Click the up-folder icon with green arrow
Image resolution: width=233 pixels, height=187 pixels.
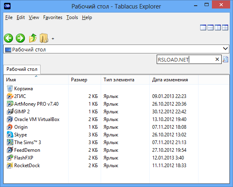coord(33,38)
